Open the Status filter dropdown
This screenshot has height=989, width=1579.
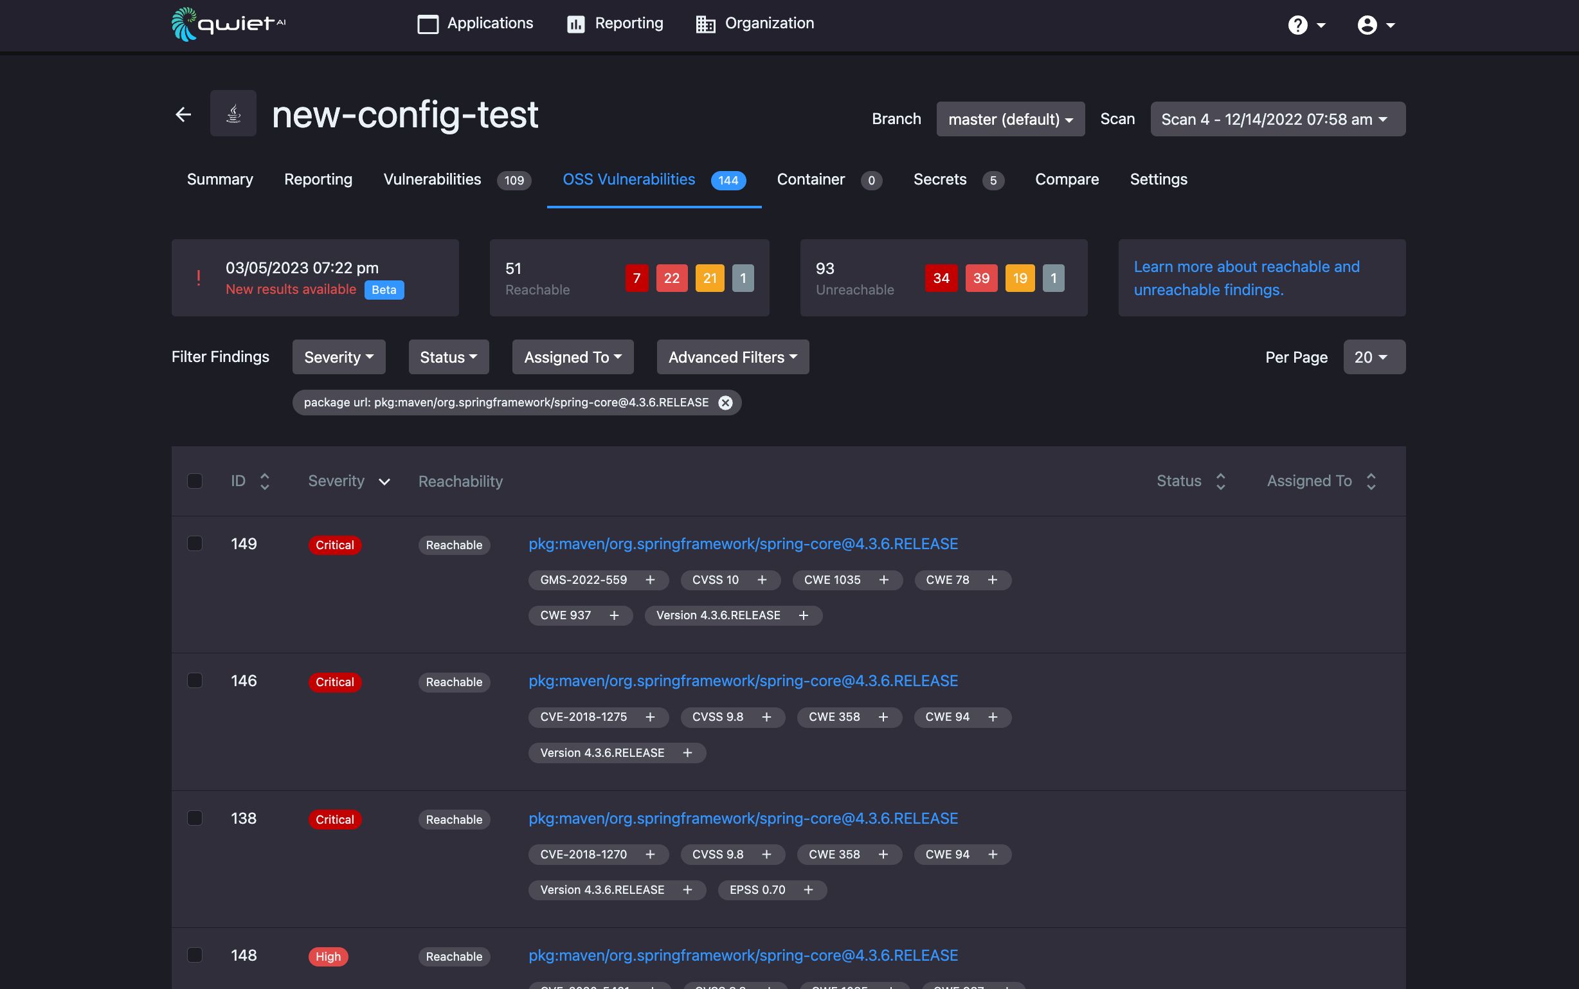click(x=449, y=357)
